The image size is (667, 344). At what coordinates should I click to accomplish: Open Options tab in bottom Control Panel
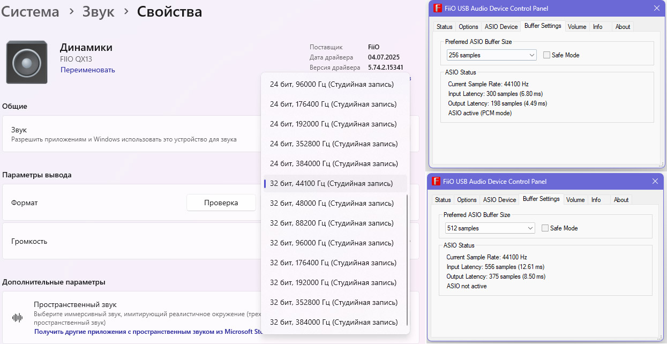pos(467,200)
